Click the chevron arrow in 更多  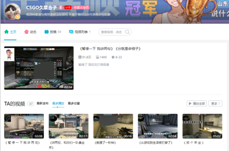point(219,103)
